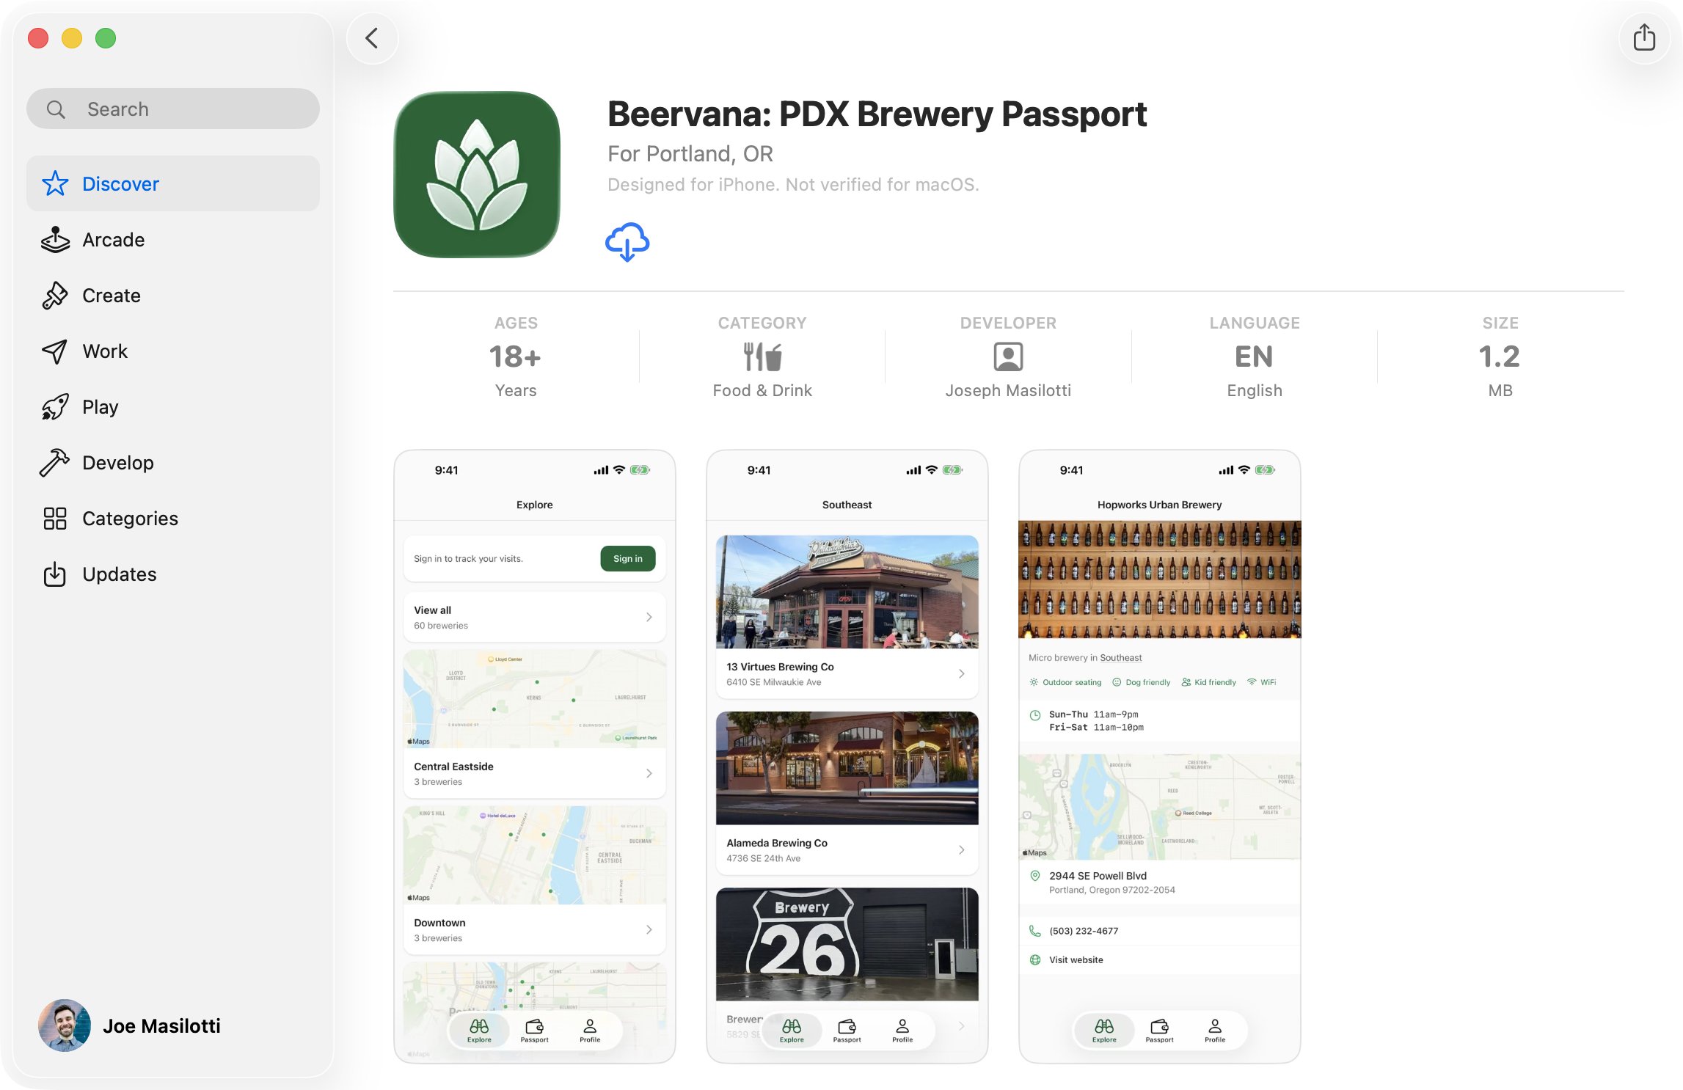
Task: Select Categories in the sidebar
Action: click(173, 519)
